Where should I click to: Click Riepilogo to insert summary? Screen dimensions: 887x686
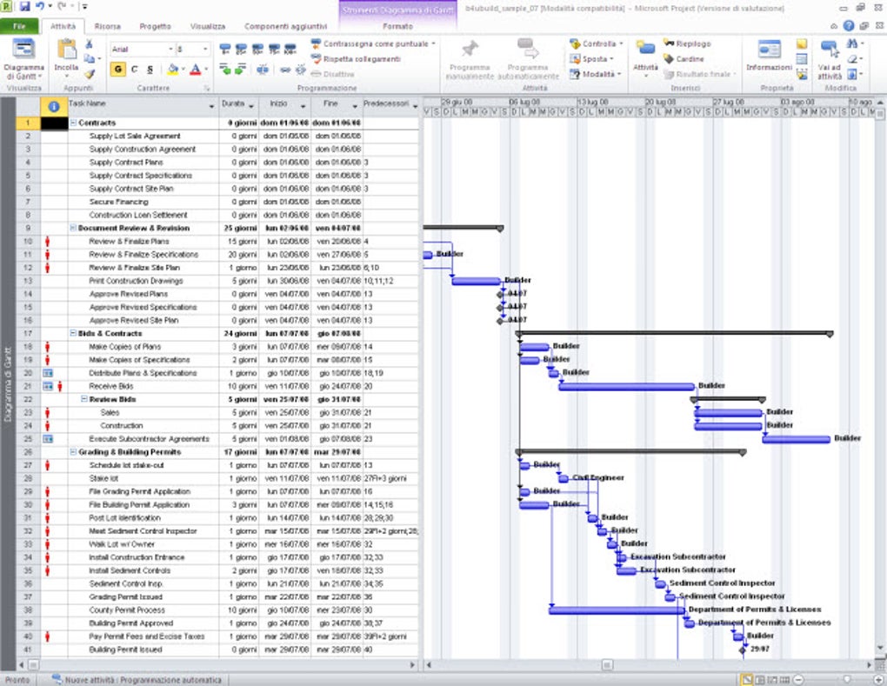[x=687, y=43]
